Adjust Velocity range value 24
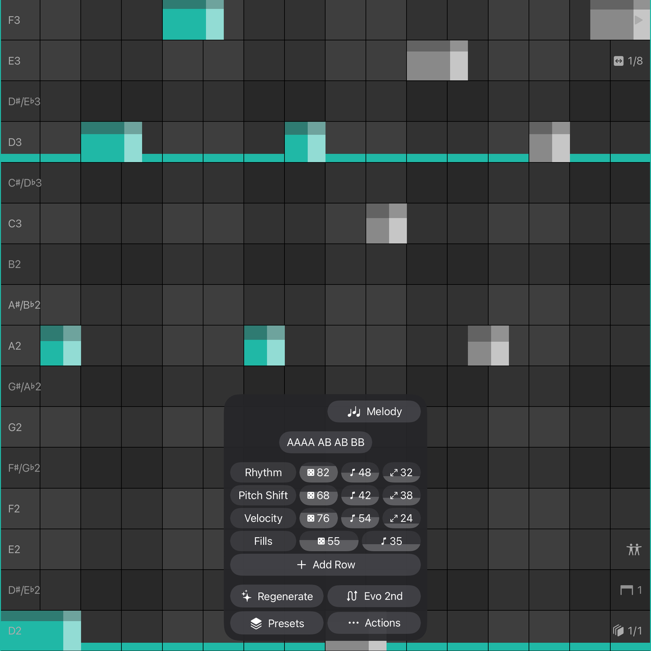Screen dimensions: 651x651 401,518
